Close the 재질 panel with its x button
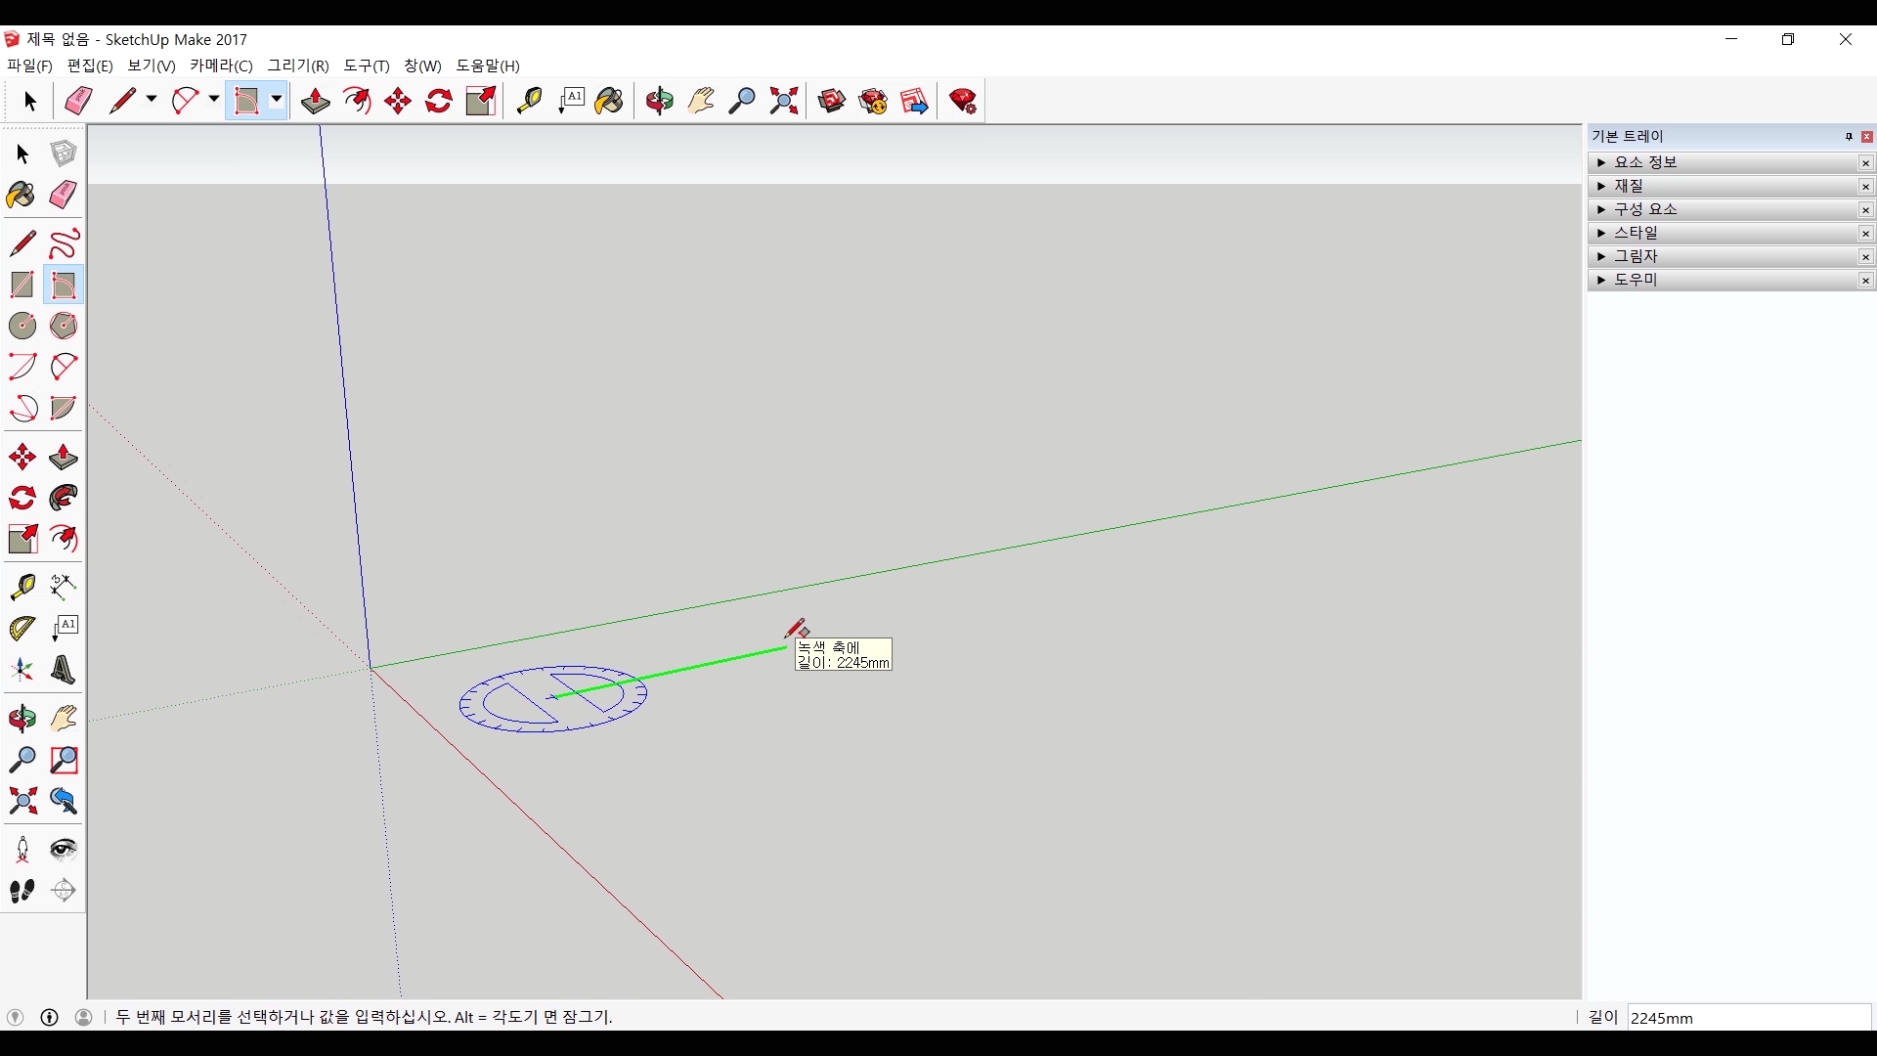Viewport: 1877px width, 1056px height. [x=1865, y=187]
